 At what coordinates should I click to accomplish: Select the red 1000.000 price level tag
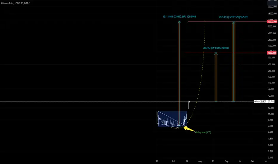(x=272, y=53)
